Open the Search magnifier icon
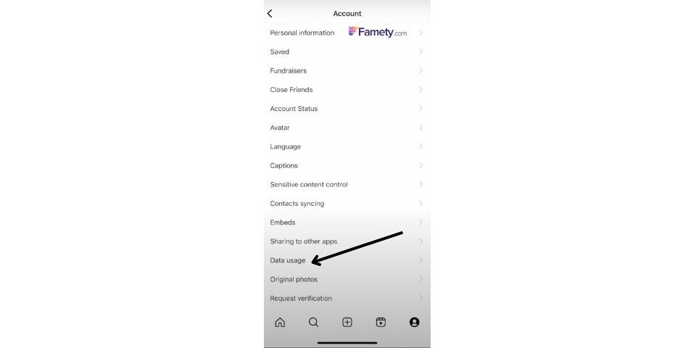This screenshot has width=696, height=348. click(x=313, y=322)
